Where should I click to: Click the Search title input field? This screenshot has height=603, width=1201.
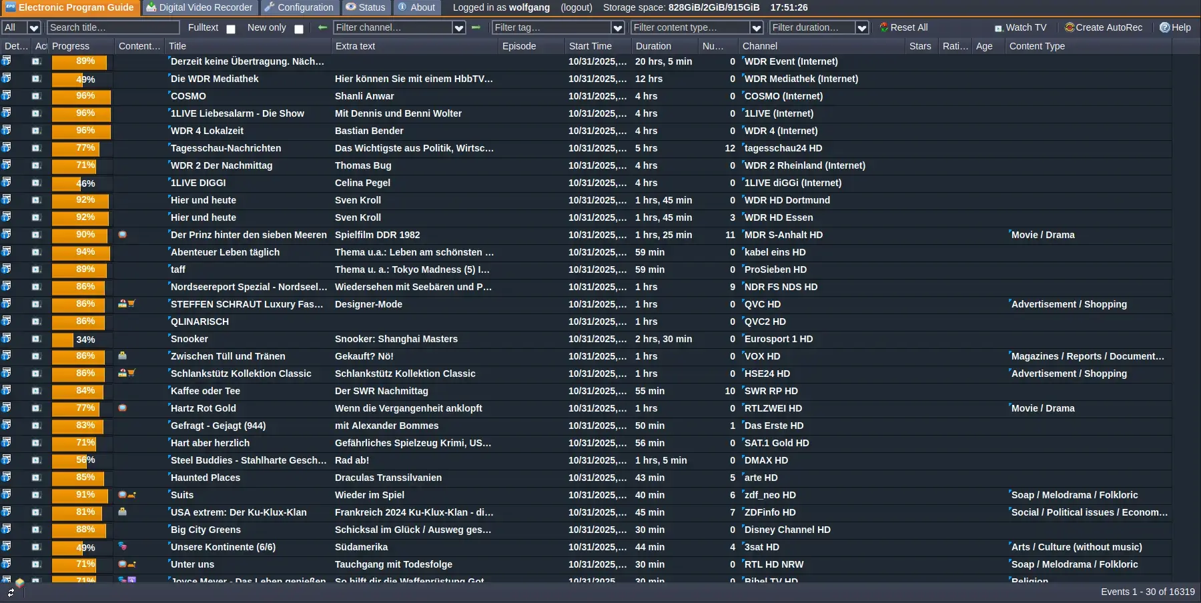point(113,27)
